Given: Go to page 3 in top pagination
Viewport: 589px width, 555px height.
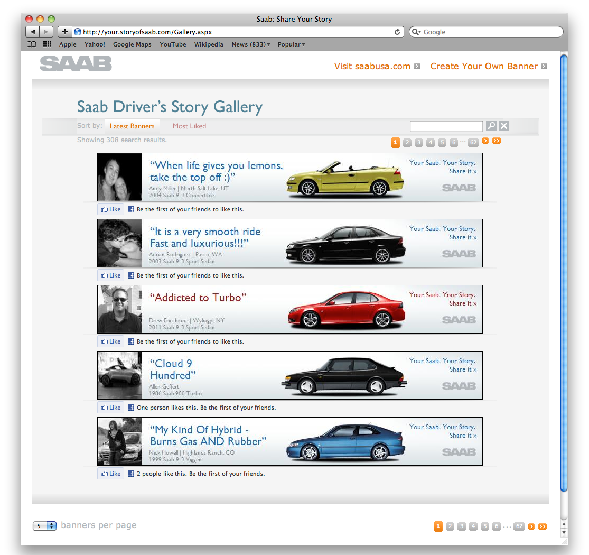Looking at the screenshot, I should pos(419,142).
